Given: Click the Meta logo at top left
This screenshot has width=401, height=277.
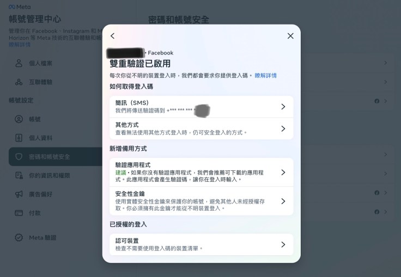Looking at the screenshot, I should coord(19,7).
